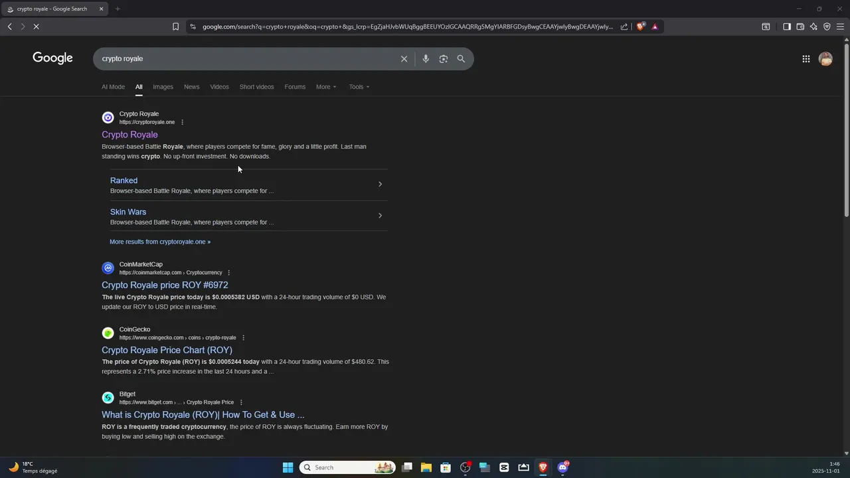
Task: Switch to the Videos tab
Action: tap(219, 87)
